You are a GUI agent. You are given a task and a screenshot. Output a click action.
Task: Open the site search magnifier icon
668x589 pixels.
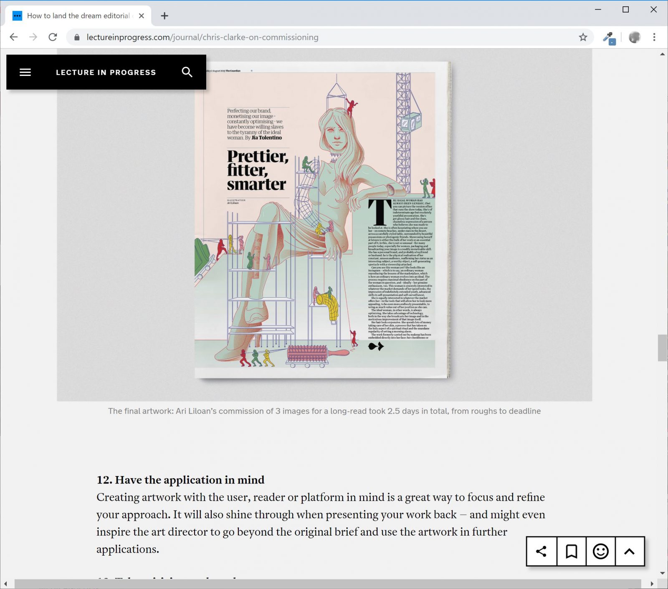point(187,72)
